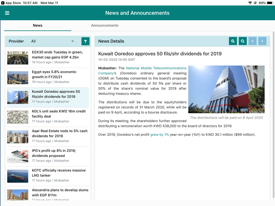Open EGX30 ends Tuesday in green article
Screen dimensions: 275x206
[x=48, y=58]
